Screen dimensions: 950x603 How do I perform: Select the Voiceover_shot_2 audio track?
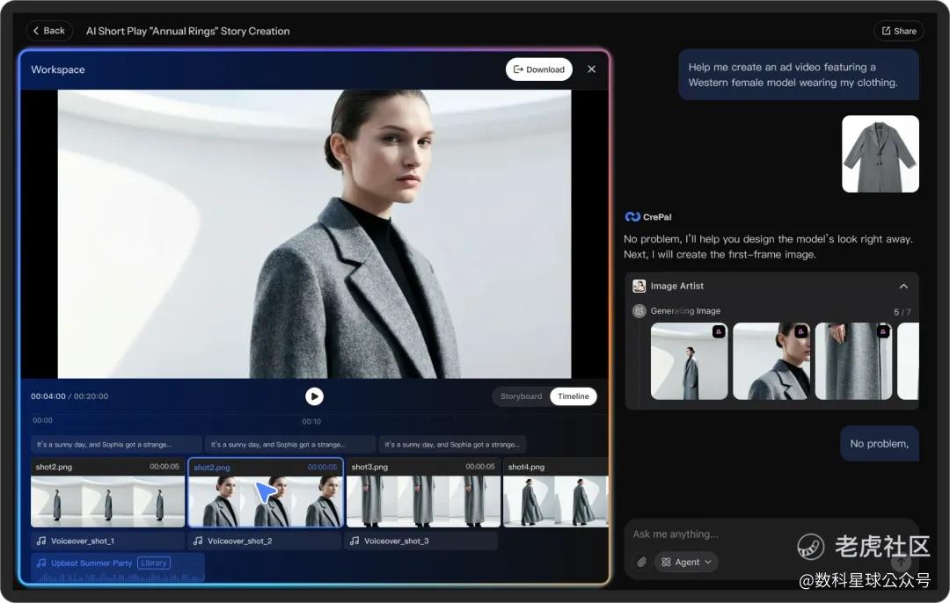(266, 541)
